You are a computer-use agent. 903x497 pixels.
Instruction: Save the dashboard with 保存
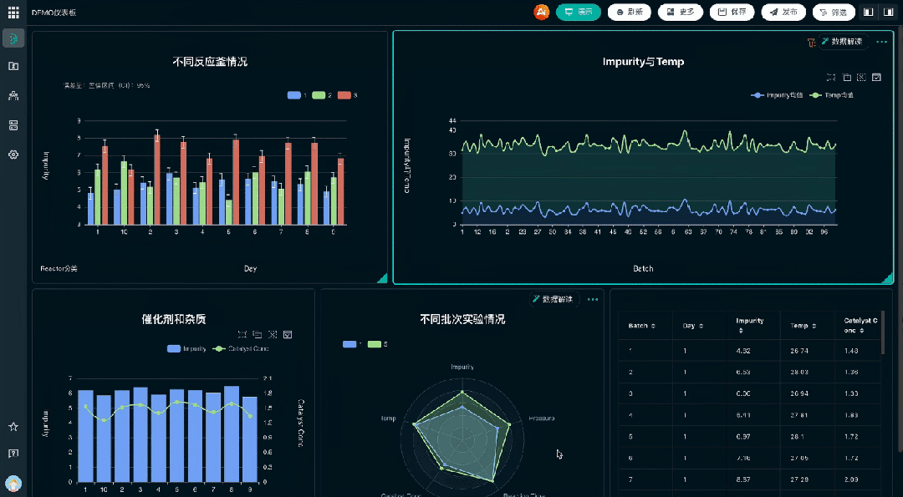[x=732, y=12]
